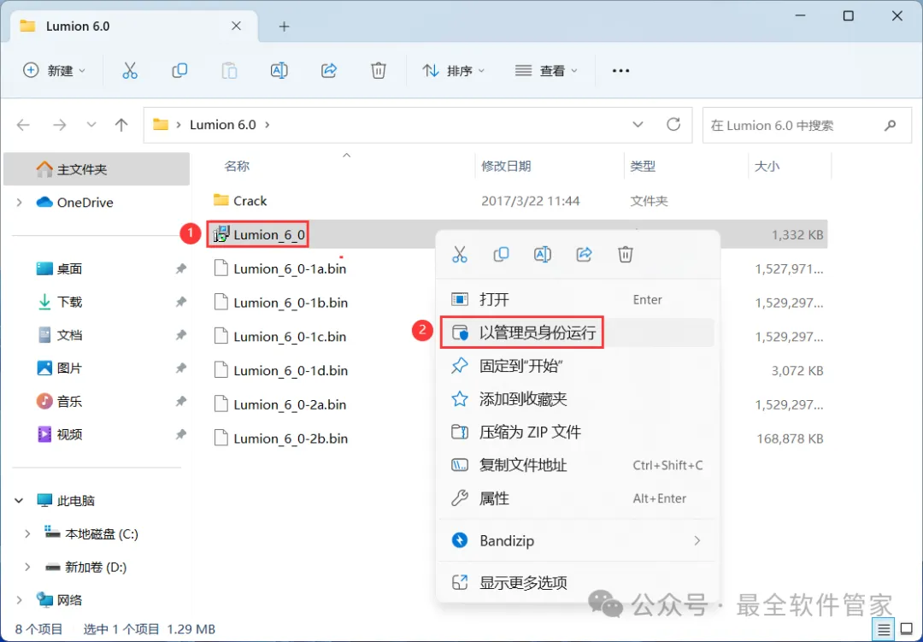Open 属性 from the context menu
The image size is (923, 642).
pyautogui.click(x=578, y=498)
